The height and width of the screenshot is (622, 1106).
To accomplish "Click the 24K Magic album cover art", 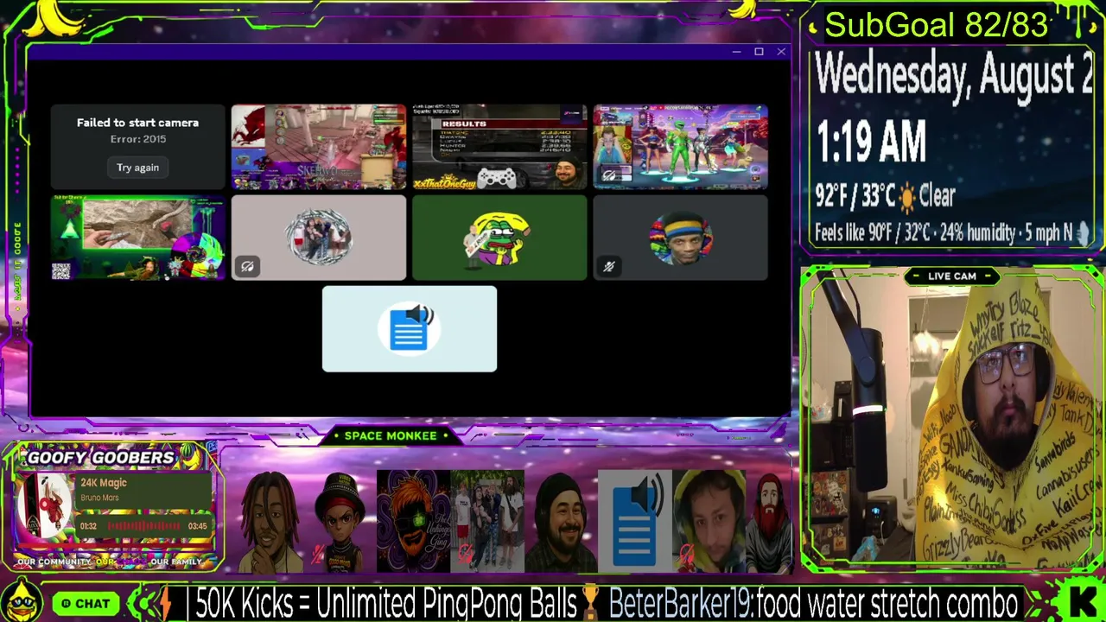I will (45, 505).
